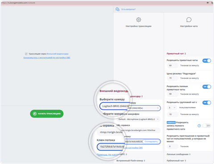This screenshot has height=164, width=214.
Task: Click the icon inside the НАЧАТЬ ТРАНСЛЯЦИЮ button
Action: tap(35, 114)
